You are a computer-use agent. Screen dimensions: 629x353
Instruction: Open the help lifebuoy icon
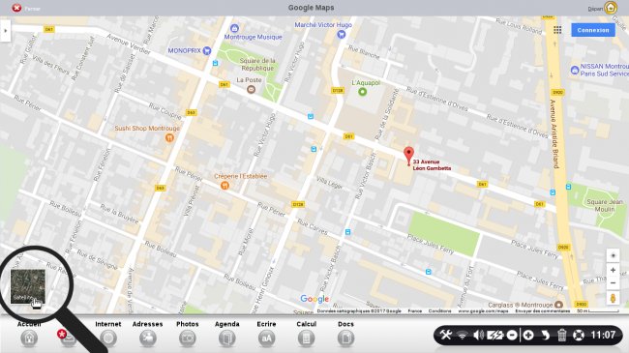(x=579, y=335)
